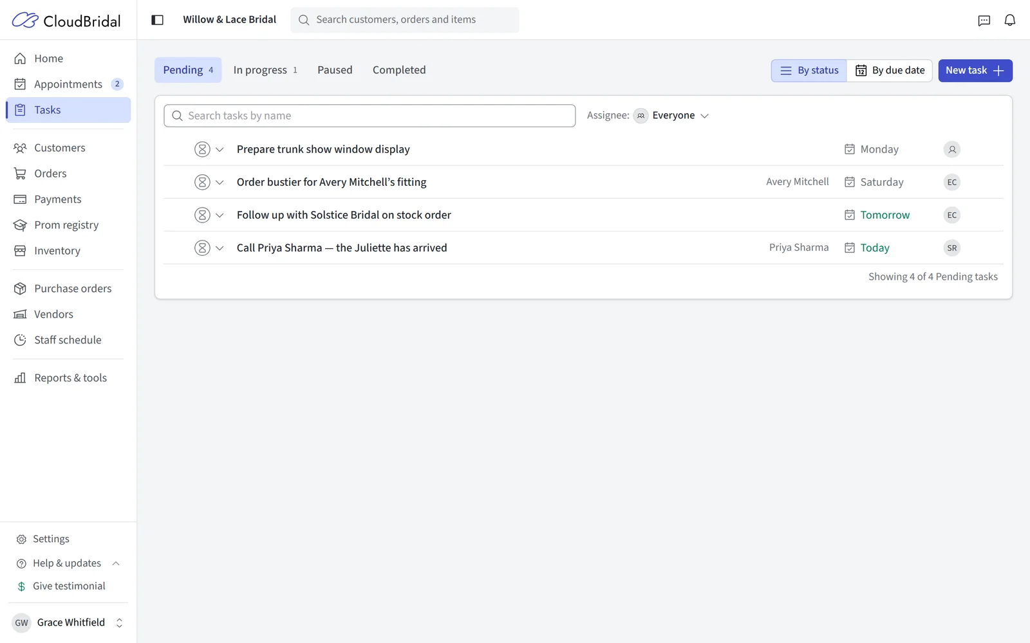Click the Tomorrow due date
This screenshot has width=1030, height=643.
tap(877, 215)
